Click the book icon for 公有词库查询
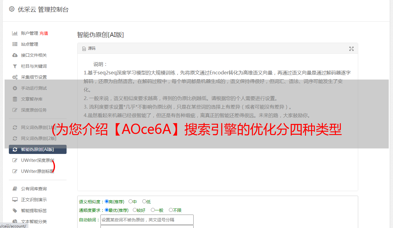The image size is (393, 228). 15,189
